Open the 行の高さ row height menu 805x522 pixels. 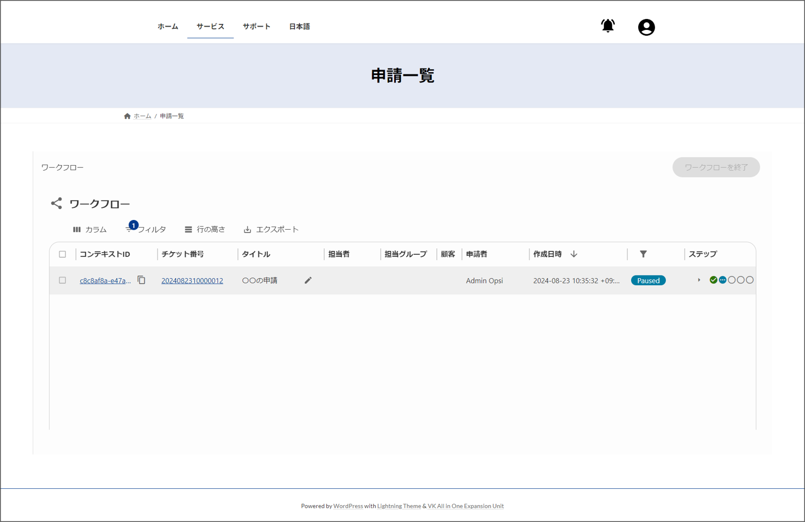coord(205,230)
